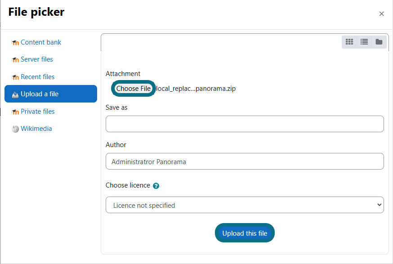
Task: Click the Attachment label
Action: 123,74
